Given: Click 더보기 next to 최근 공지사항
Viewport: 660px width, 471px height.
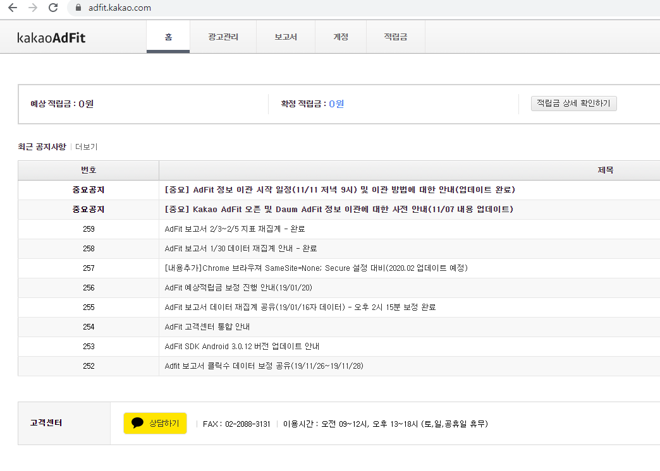Looking at the screenshot, I should [x=86, y=146].
